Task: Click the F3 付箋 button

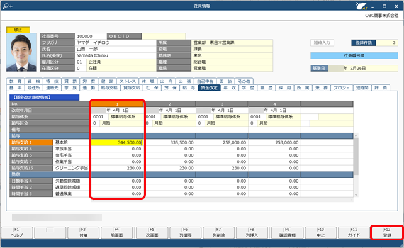Action: tap(83, 232)
